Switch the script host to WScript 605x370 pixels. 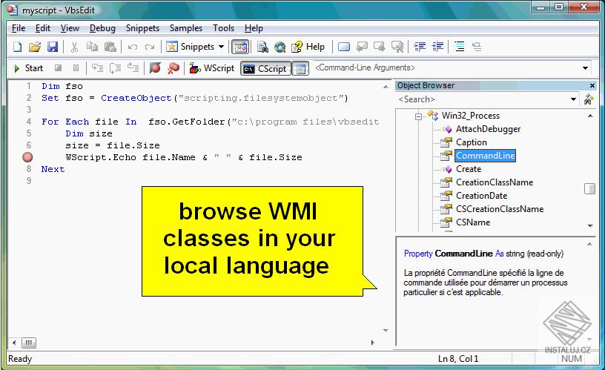pyautogui.click(x=212, y=68)
